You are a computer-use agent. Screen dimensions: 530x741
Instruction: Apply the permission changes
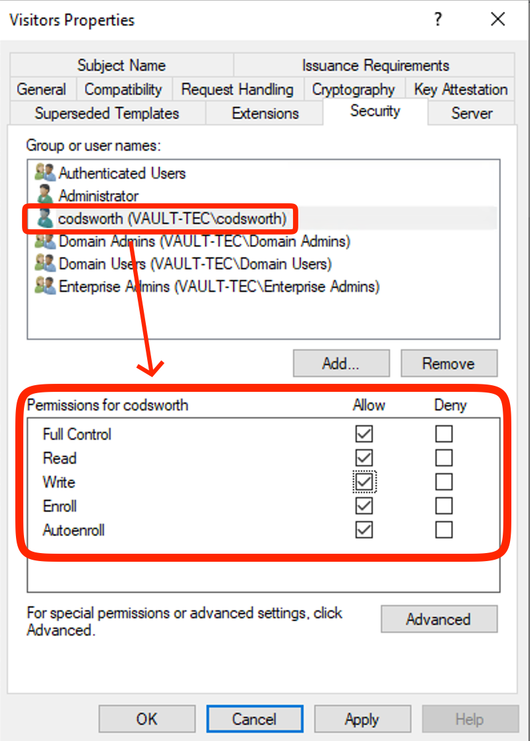[x=362, y=719]
